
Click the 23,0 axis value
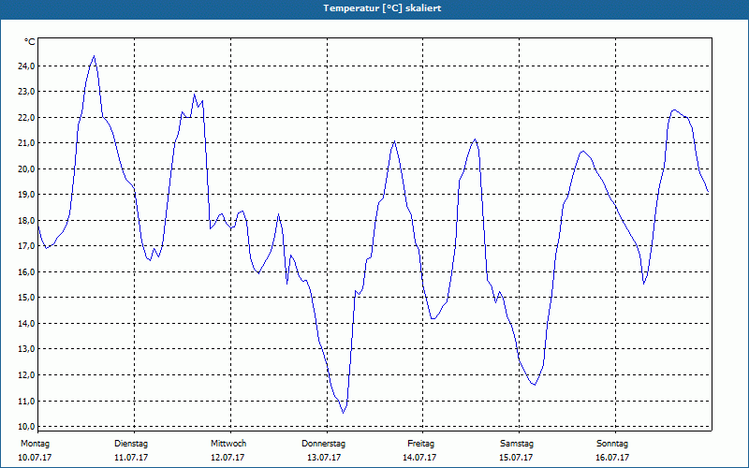[26, 92]
